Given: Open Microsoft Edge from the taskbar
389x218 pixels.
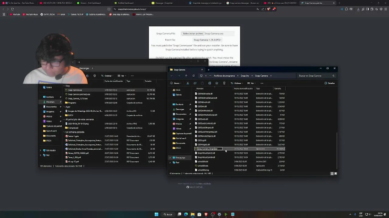Looking at the screenshot, I should tap(186, 214).
